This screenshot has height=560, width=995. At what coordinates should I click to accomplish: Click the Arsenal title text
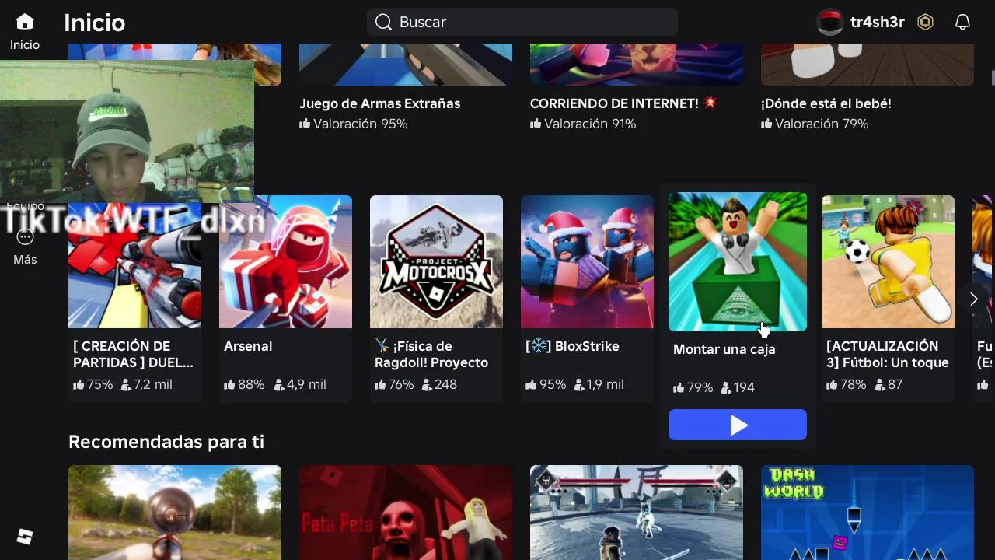(x=248, y=346)
